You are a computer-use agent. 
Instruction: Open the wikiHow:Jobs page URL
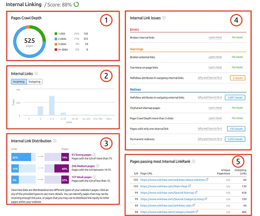[166, 206]
